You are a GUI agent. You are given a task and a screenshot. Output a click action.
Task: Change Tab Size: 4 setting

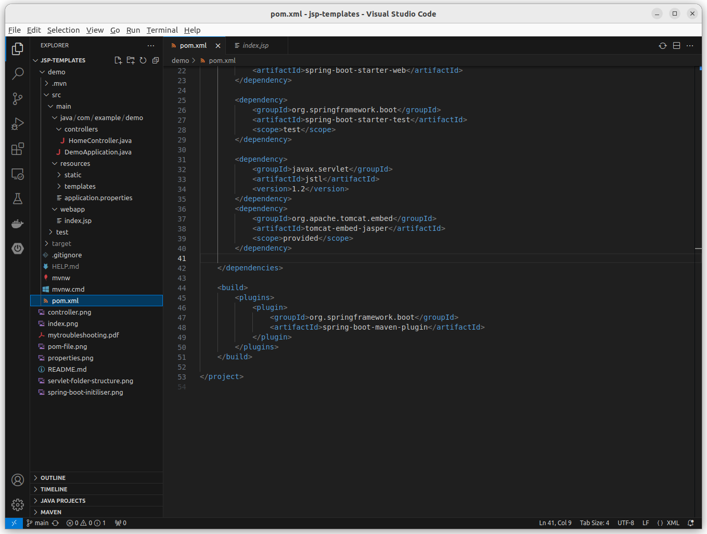(x=595, y=523)
